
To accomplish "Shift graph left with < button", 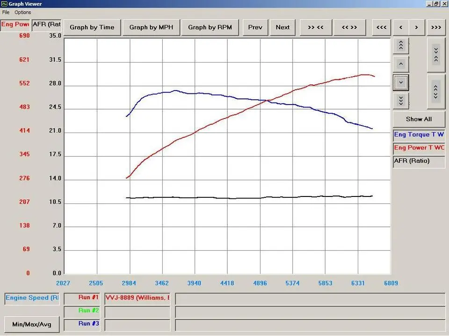I will click(x=401, y=28).
